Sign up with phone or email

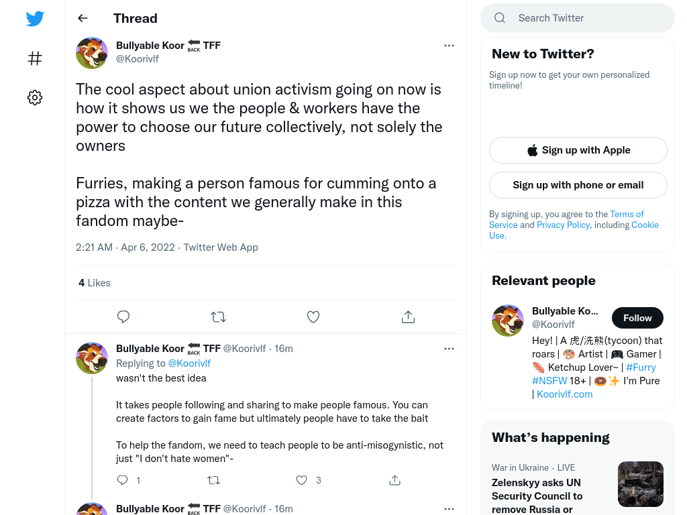click(578, 185)
